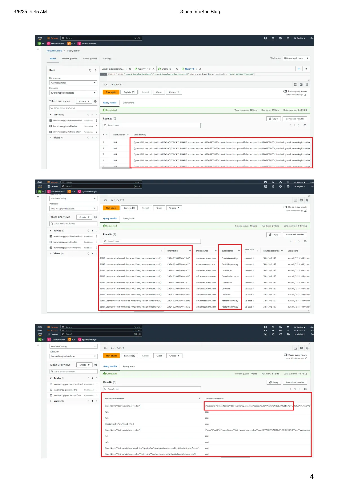349x494 pixels.
Task: Click results horizontal scrollbar in bottom screenshot
Action: click(x=235, y=458)
